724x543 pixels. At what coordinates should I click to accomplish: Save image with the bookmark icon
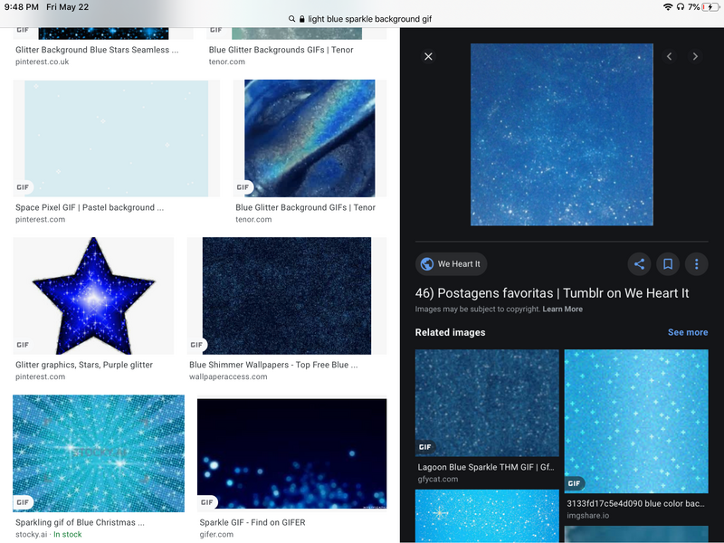[667, 264]
